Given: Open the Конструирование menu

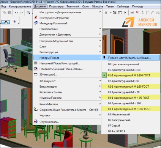Looking at the screenshot, I should pyautogui.click(x=20, y=6).
